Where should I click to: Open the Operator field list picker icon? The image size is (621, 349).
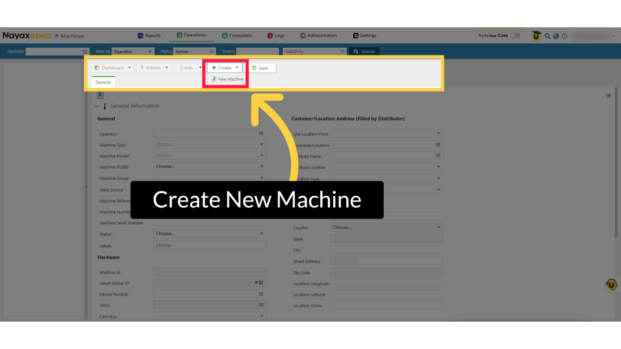point(261,133)
